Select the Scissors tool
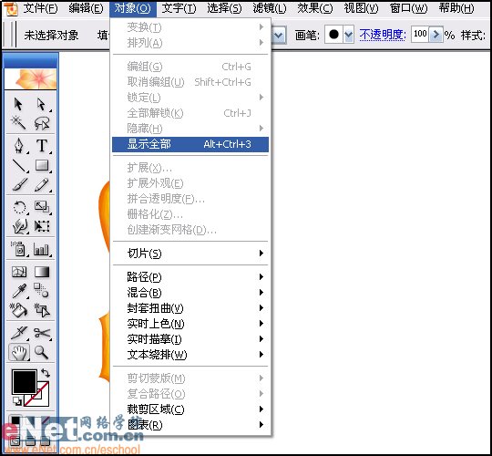The image size is (492, 456). [42, 333]
